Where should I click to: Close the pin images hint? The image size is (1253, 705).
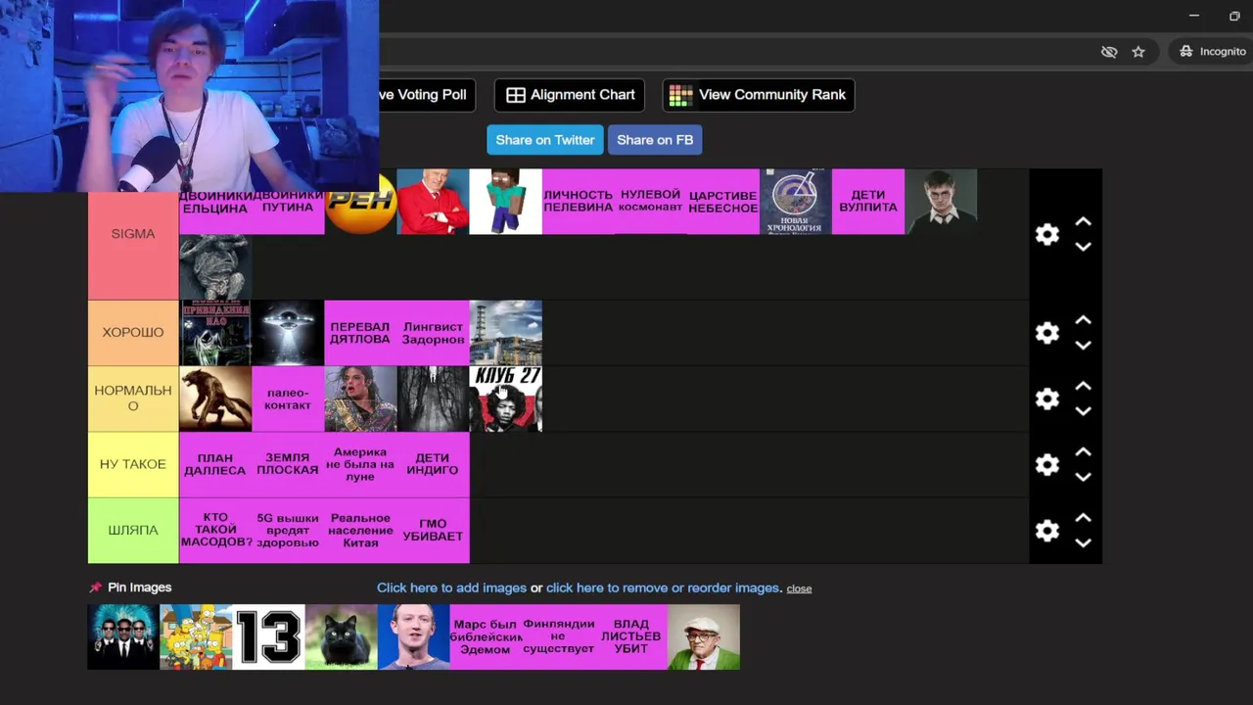click(799, 588)
